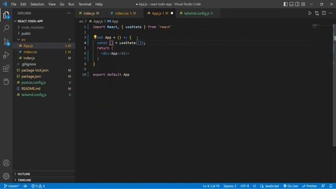
Task: Open the .gitignore file
Action: [44, 64]
